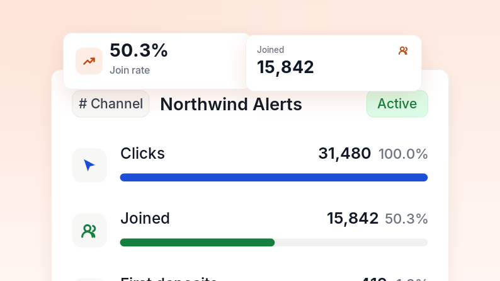Click the orange trending-up Join rate icon
This screenshot has height=281, width=500.
point(89,61)
